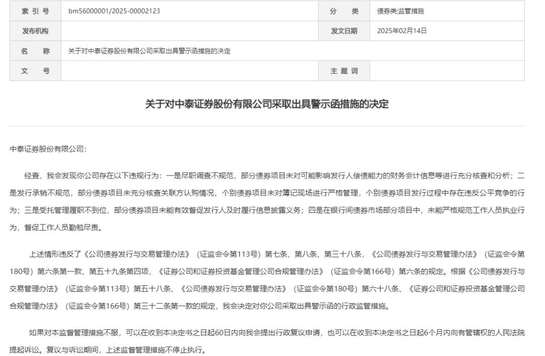
Task: Click the 文号 label cell
Action: tap(35, 71)
